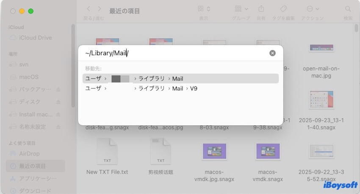Click the Finder back arrow
Image resolution: width=360 pixels, height=194 pixels.
(89, 9)
